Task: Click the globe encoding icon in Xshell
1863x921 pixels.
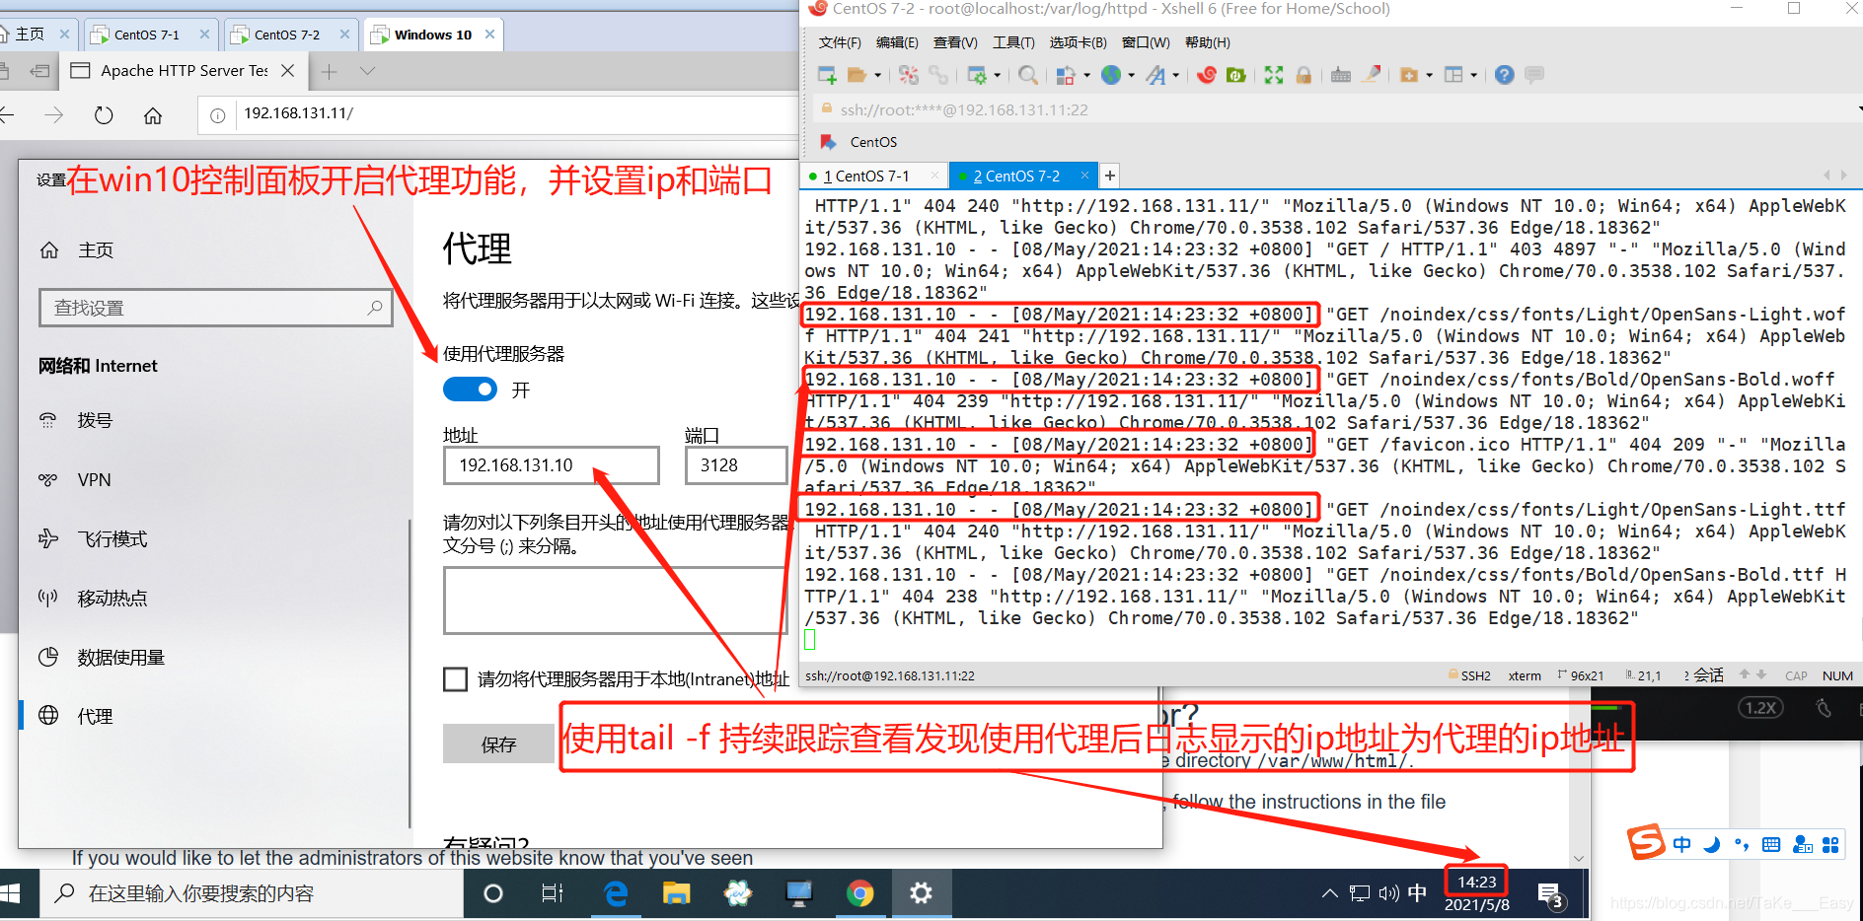Action: pos(1111,75)
